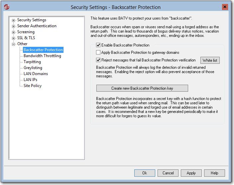Expand the Sender Authentication node
This screenshot has height=185, width=234.
[14, 26]
